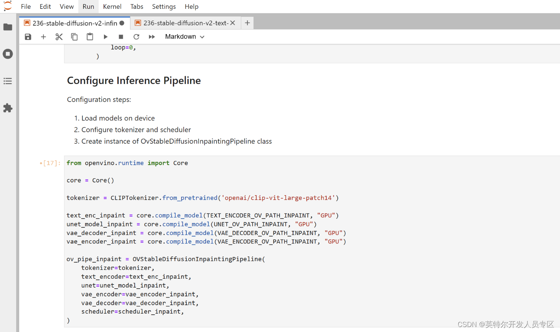Screen dimensions: 560x332
Task: Click the Jupyter logo icon
Action: click(x=8, y=6)
